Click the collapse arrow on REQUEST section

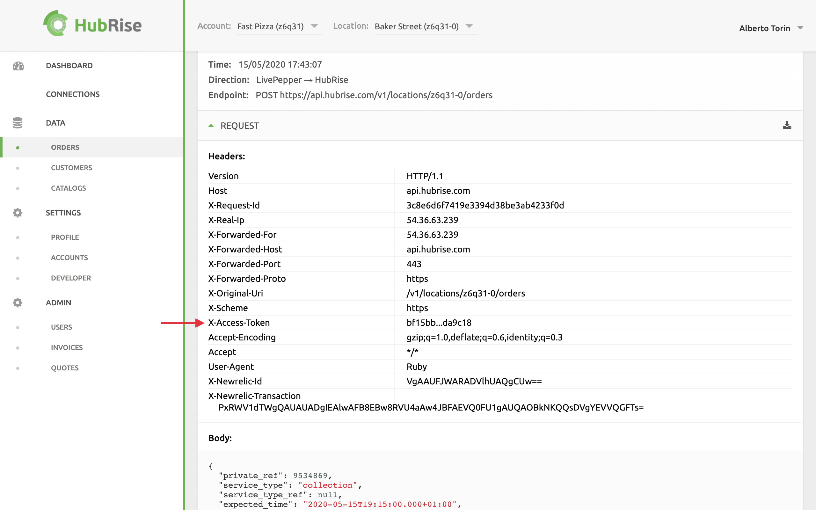coord(210,125)
